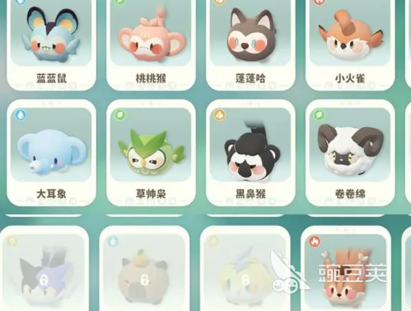Click grass leaf icon on 卷卷绵 card
The width and height of the screenshot is (411, 311).
coord(319,115)
